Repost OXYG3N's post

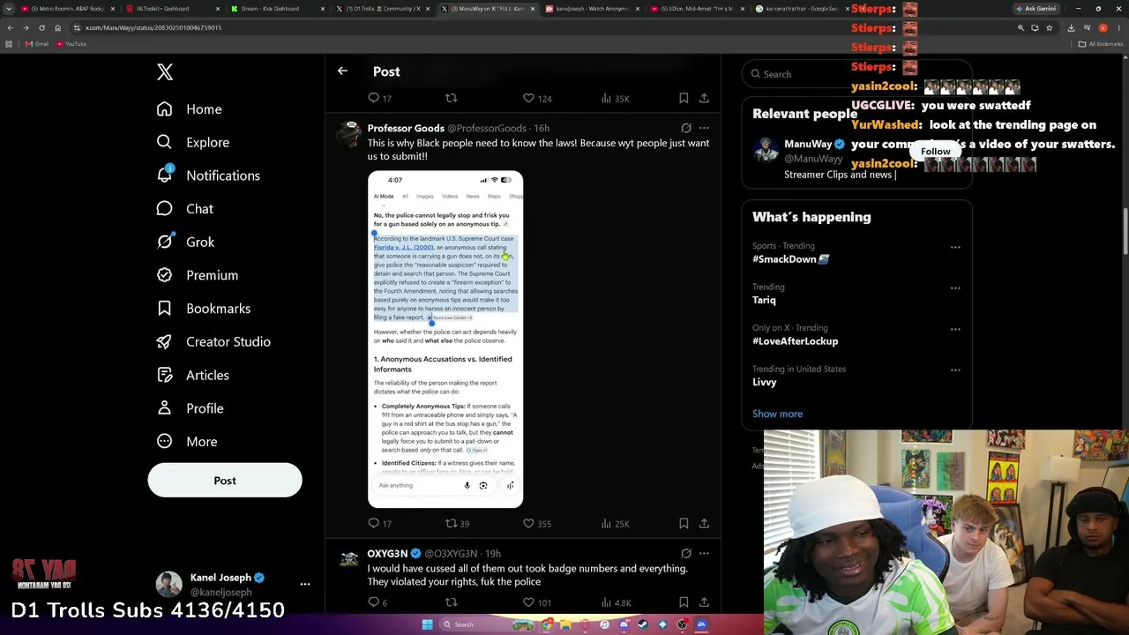tap(451, 602)
